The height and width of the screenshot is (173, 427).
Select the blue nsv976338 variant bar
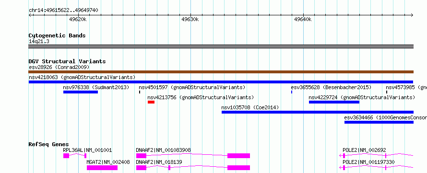(x=80, y=92)
